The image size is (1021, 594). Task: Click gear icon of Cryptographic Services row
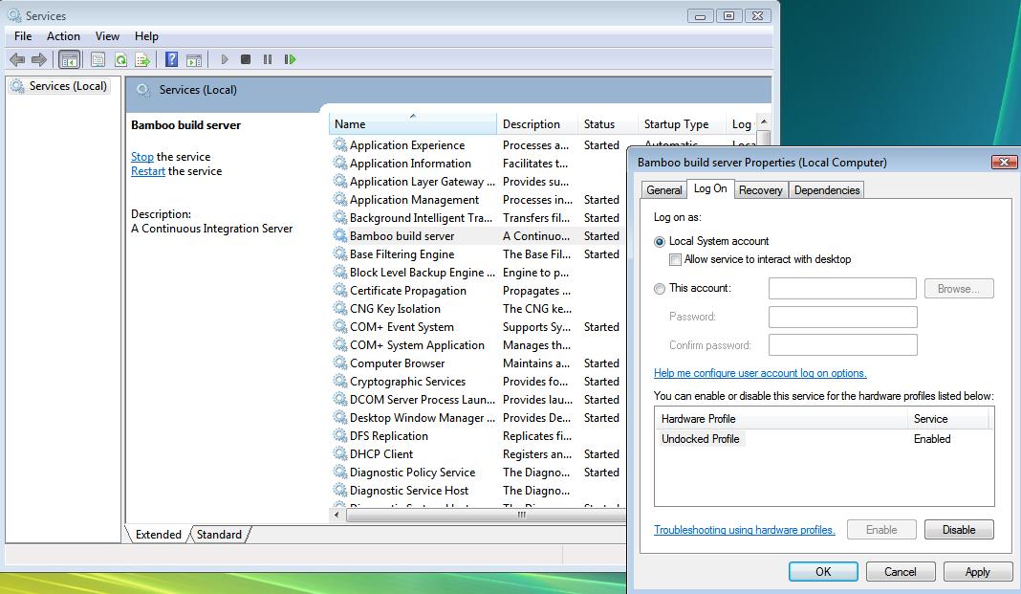(x=340, y=381)
